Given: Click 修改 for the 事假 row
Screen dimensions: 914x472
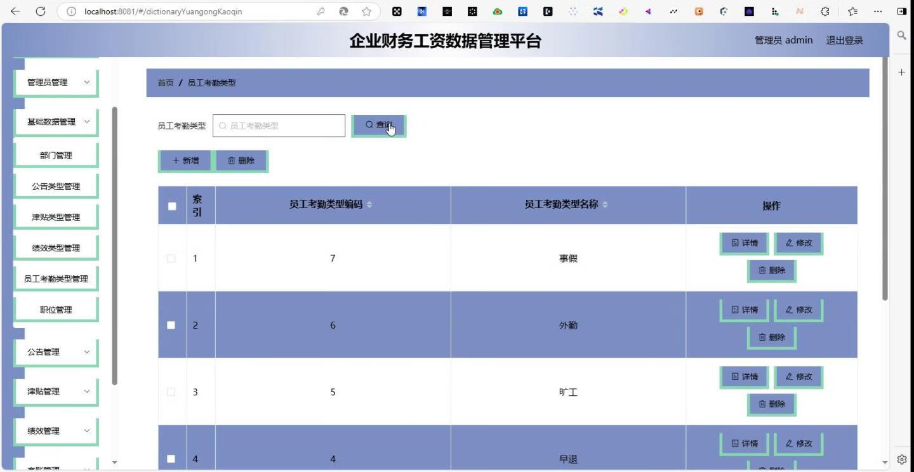Looking at the screenshot, I should (x=798, y=243).
